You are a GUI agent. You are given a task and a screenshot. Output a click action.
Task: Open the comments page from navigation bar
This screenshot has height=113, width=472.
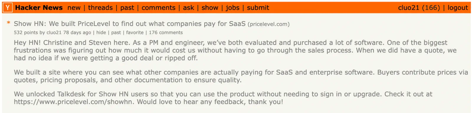pyautogui.click(x=158, y=8)
